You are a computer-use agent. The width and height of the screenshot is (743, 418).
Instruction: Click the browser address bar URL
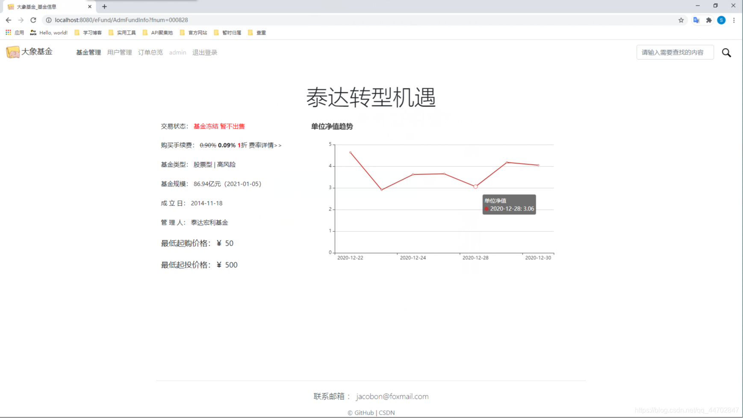121,20
